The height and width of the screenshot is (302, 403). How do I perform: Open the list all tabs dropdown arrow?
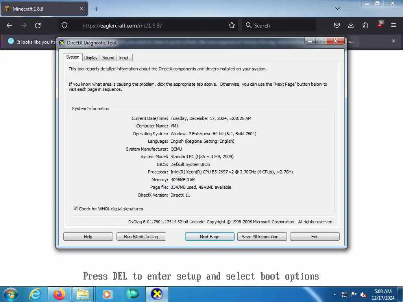tap(338, 9)
